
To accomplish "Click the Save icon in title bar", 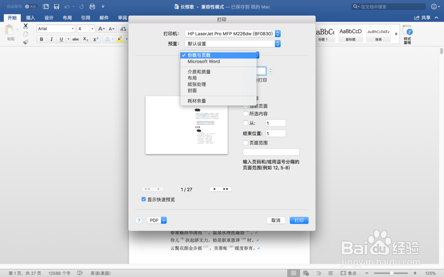I will [56, 7].
